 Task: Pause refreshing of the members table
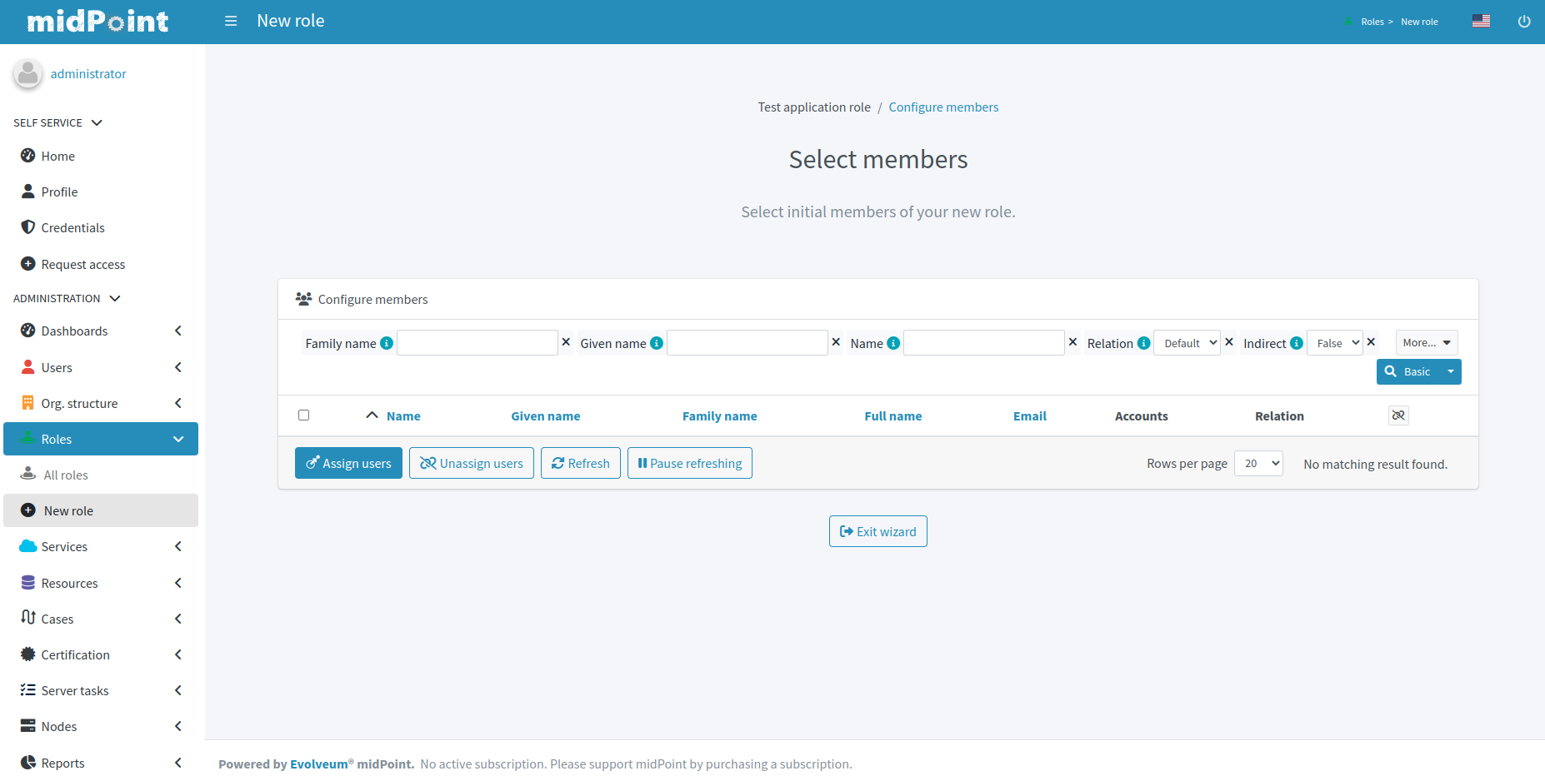(x=689, y=463)
